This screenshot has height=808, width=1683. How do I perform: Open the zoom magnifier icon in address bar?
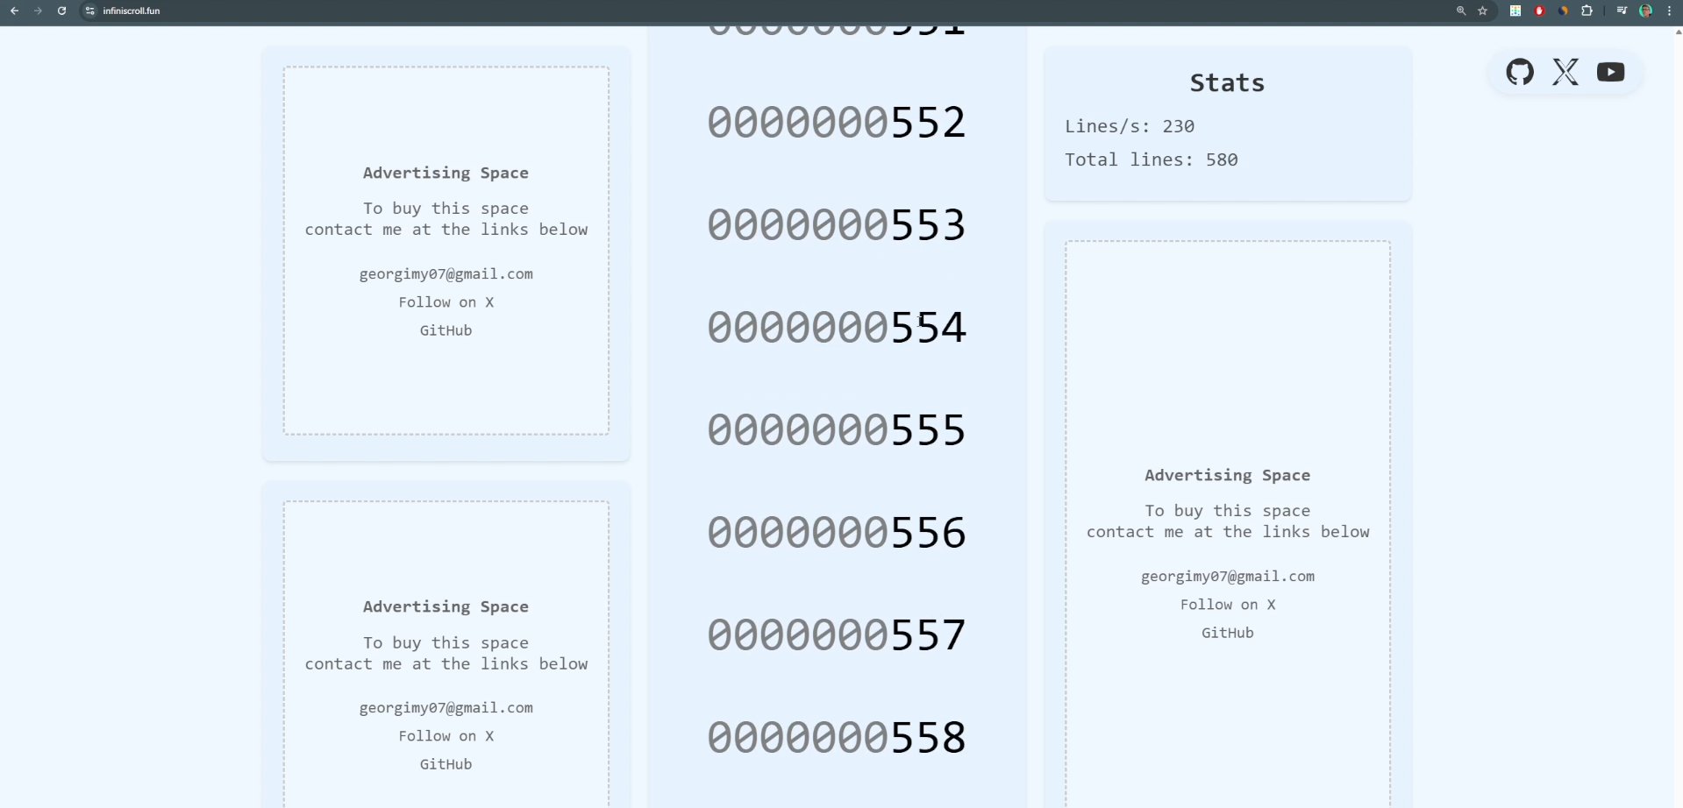point(1461,11)
